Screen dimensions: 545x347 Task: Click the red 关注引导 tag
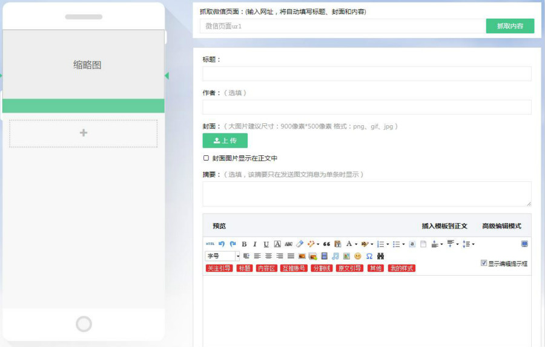[x=219, y=268]
